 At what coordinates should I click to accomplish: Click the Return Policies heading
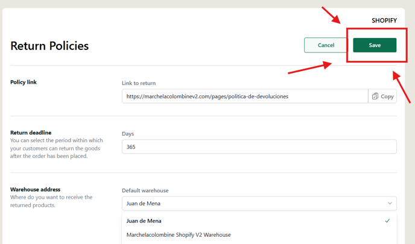tap(49, 46)
